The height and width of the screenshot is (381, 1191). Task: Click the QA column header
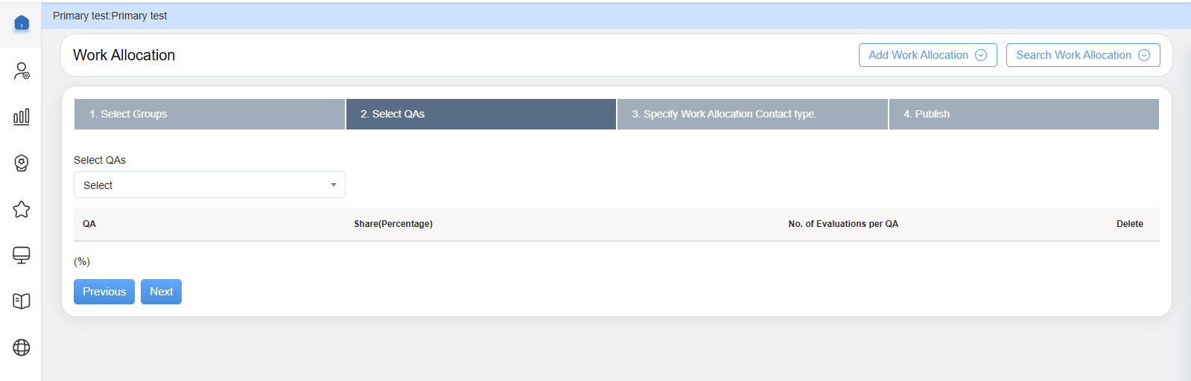tap(89, 224)
